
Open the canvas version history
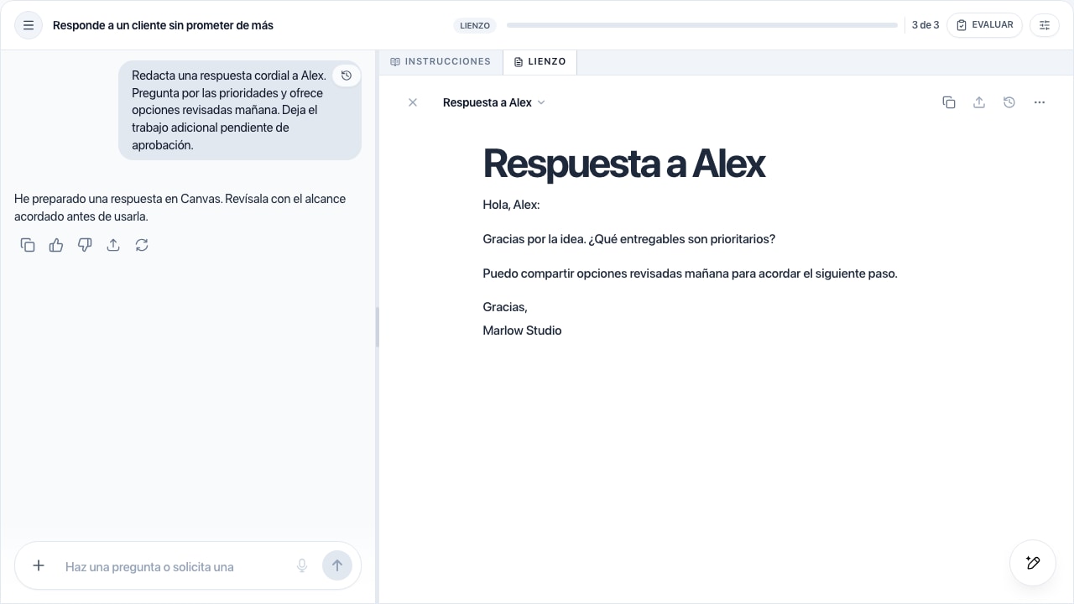pos(1009,102)
